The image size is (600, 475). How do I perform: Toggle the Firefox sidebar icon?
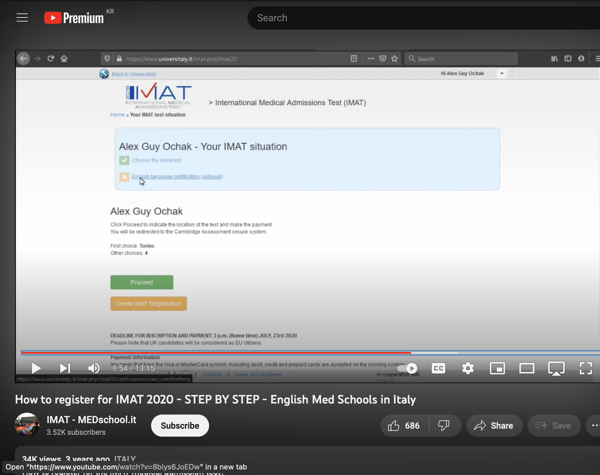[568, 59]
